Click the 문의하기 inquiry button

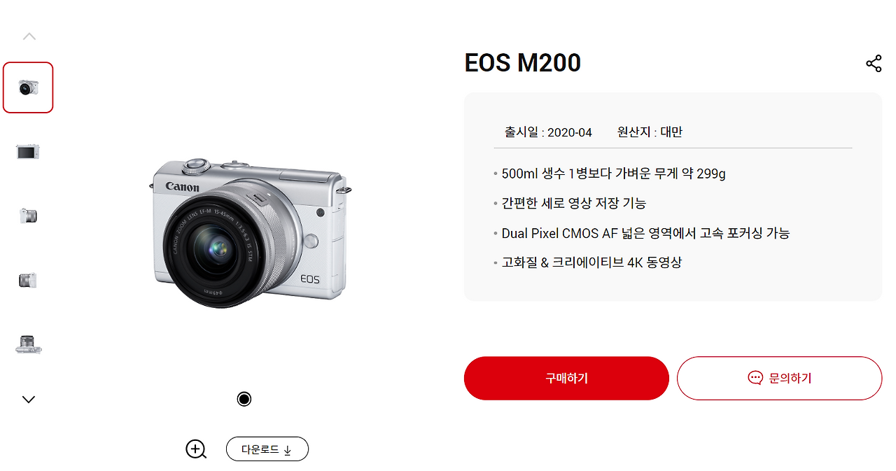pos(779,378)
